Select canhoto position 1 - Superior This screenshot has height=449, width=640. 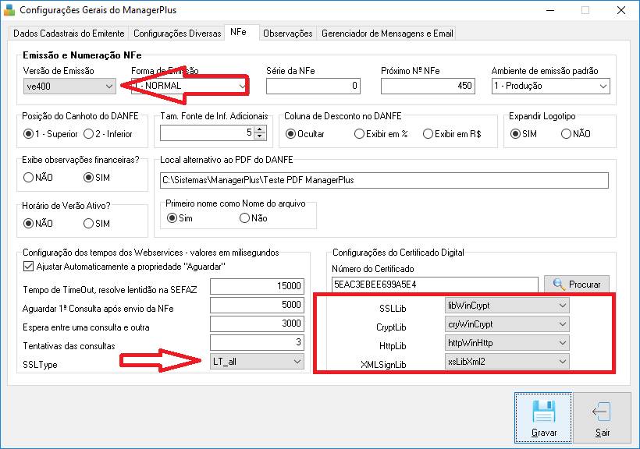tap(50, 134)
